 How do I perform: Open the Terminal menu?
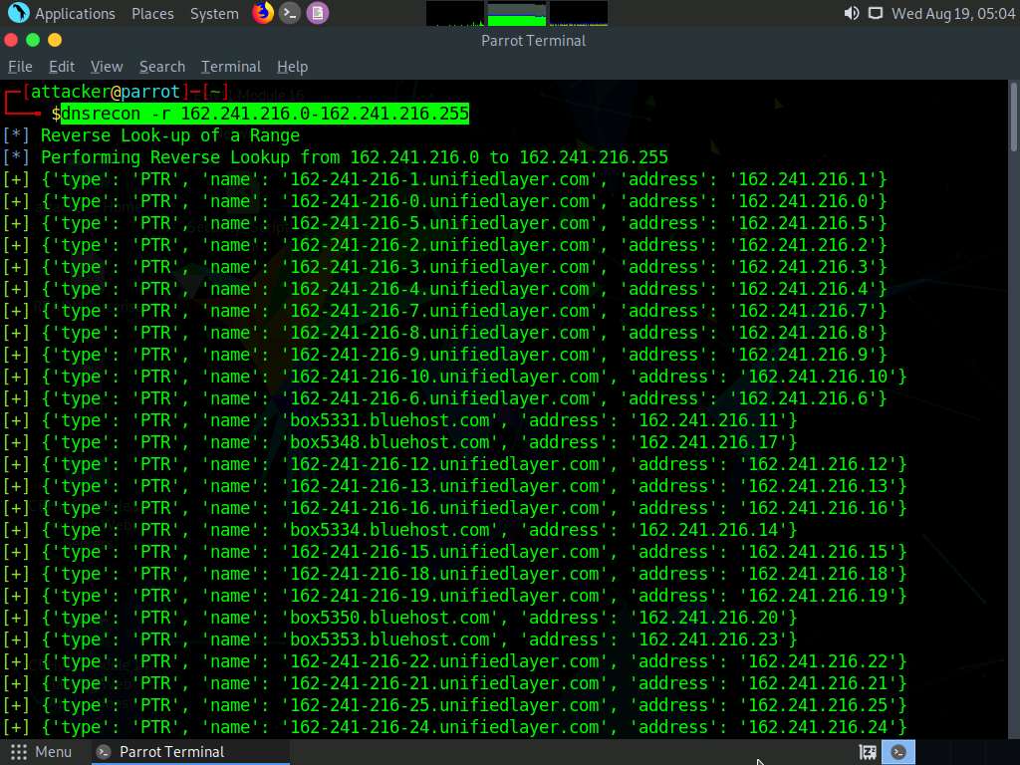click(231, 67)
